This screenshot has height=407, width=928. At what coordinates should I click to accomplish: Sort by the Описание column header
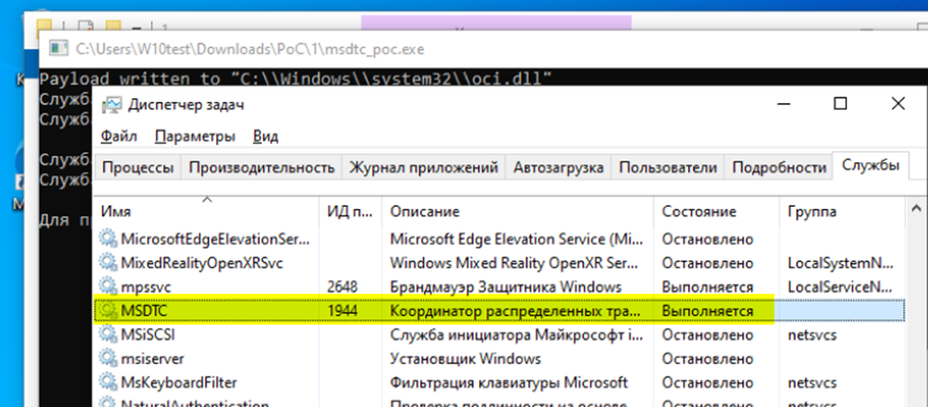tap(518, 212)
